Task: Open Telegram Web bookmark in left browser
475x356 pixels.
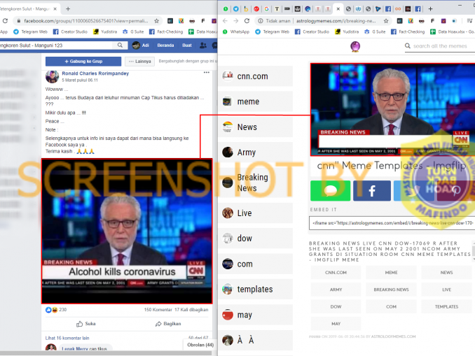Action: (31, 31)
